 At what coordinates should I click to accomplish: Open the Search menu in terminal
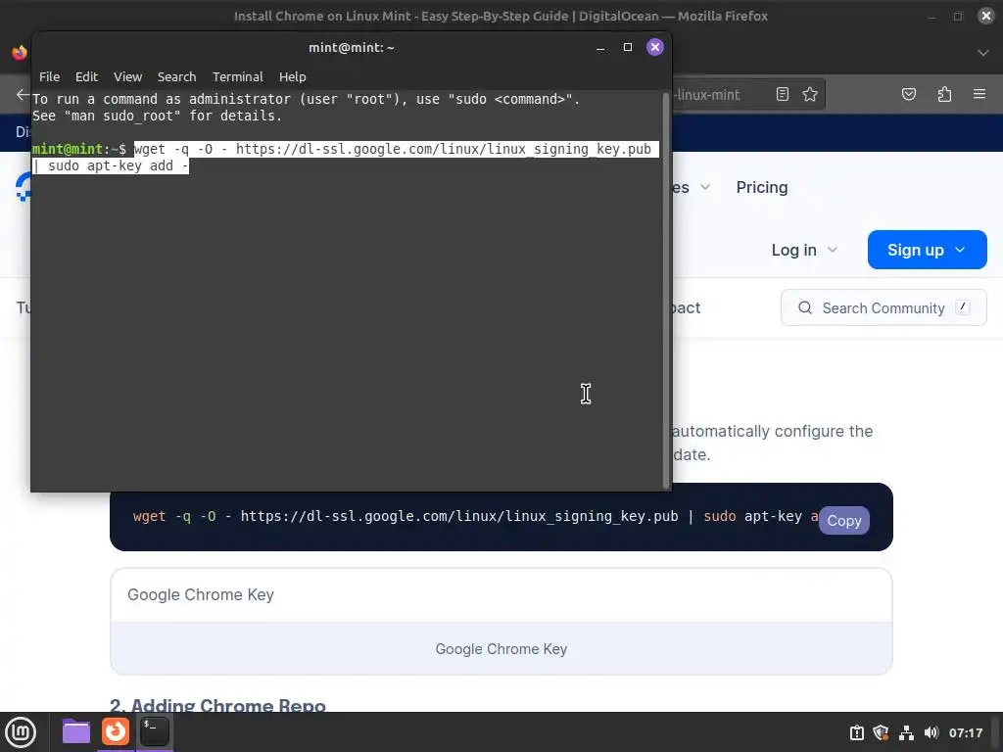coord(176,76)
